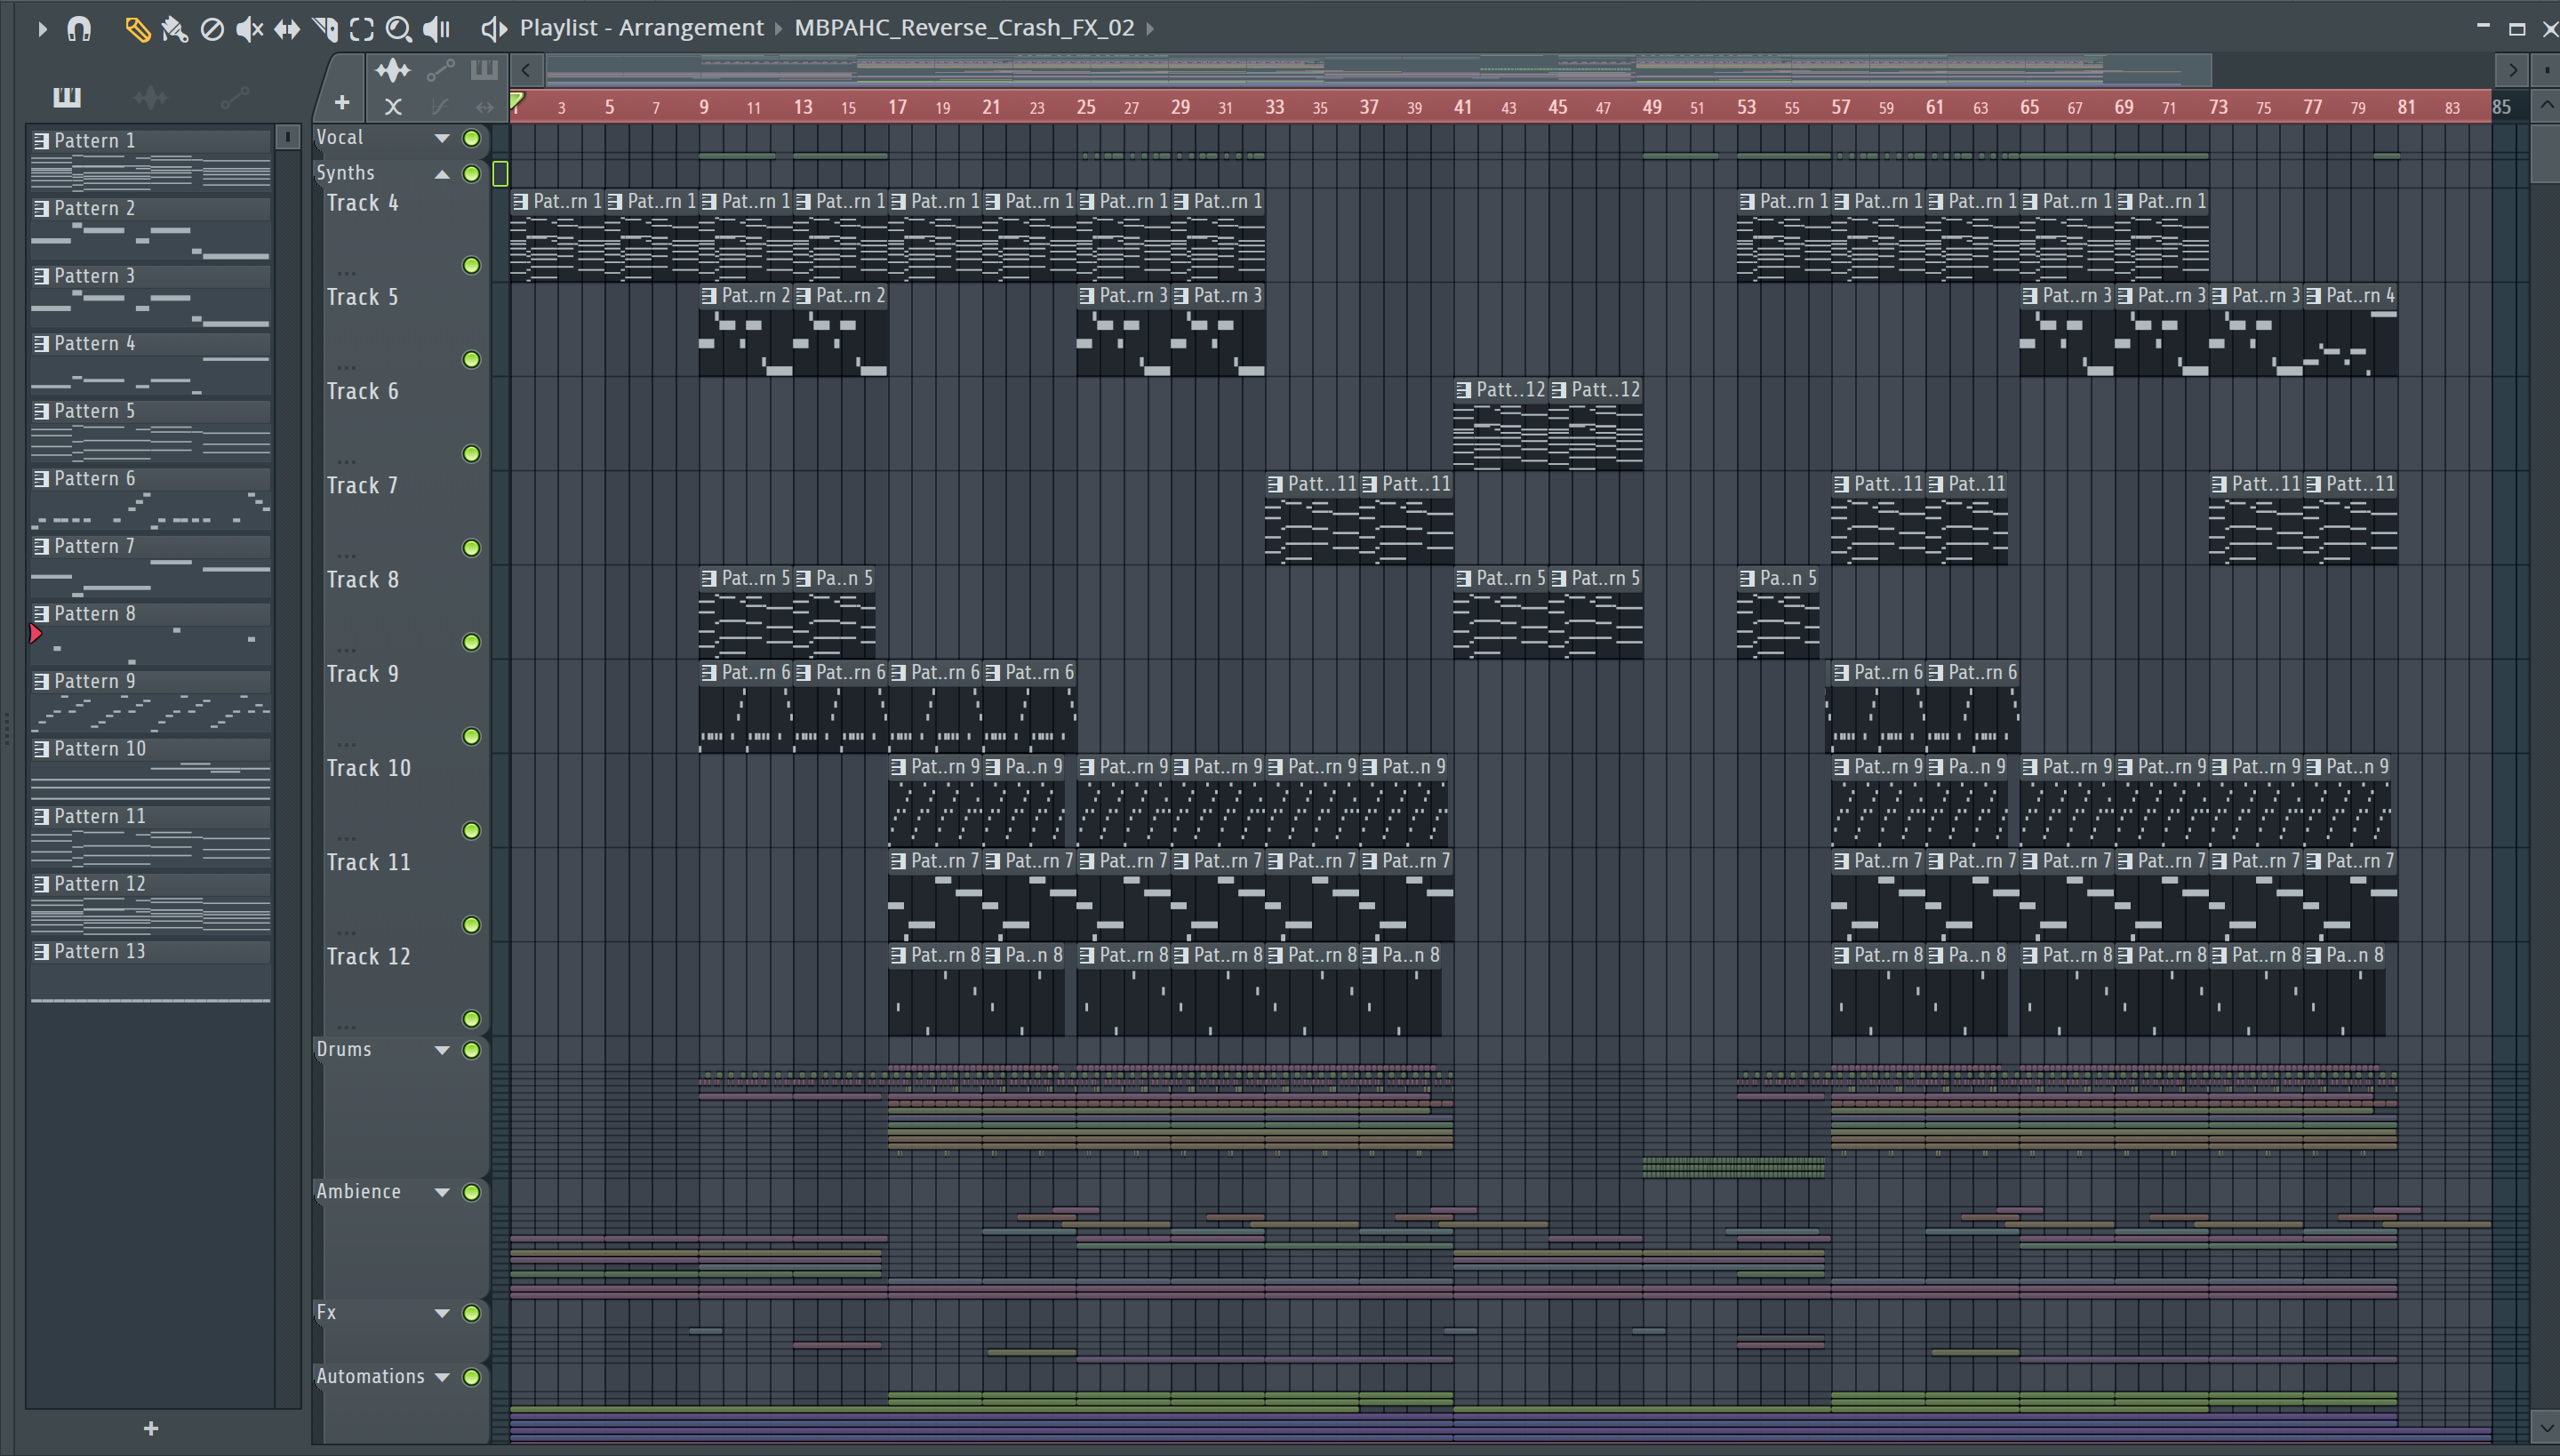Click the plus button beside track header tab

(x=342, y=102)
